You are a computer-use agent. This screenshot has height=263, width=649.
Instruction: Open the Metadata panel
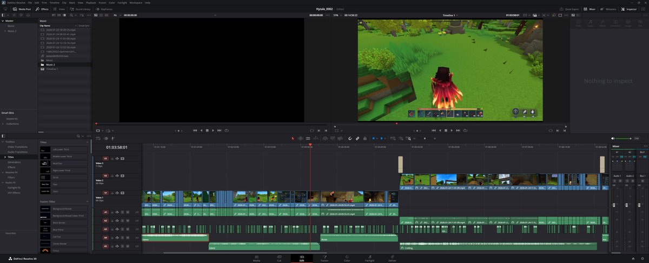[608, 9]
